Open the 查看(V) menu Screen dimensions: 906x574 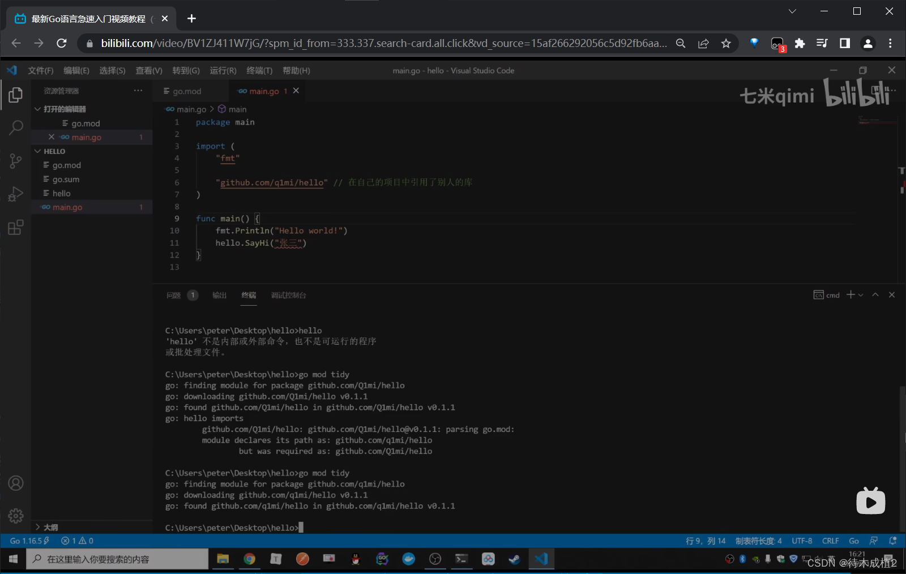point(149,70)
